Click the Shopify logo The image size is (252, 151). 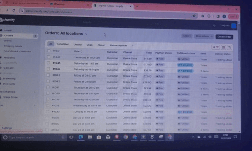point(8,20)
